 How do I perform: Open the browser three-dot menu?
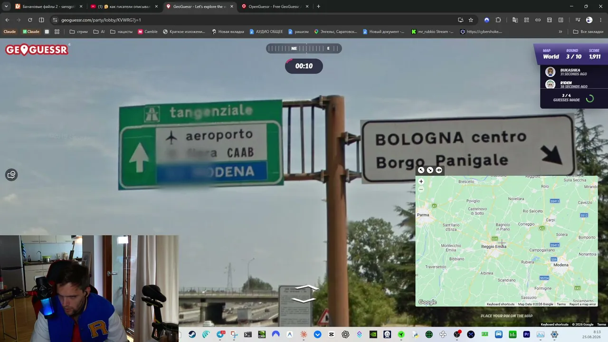point(601,20)
